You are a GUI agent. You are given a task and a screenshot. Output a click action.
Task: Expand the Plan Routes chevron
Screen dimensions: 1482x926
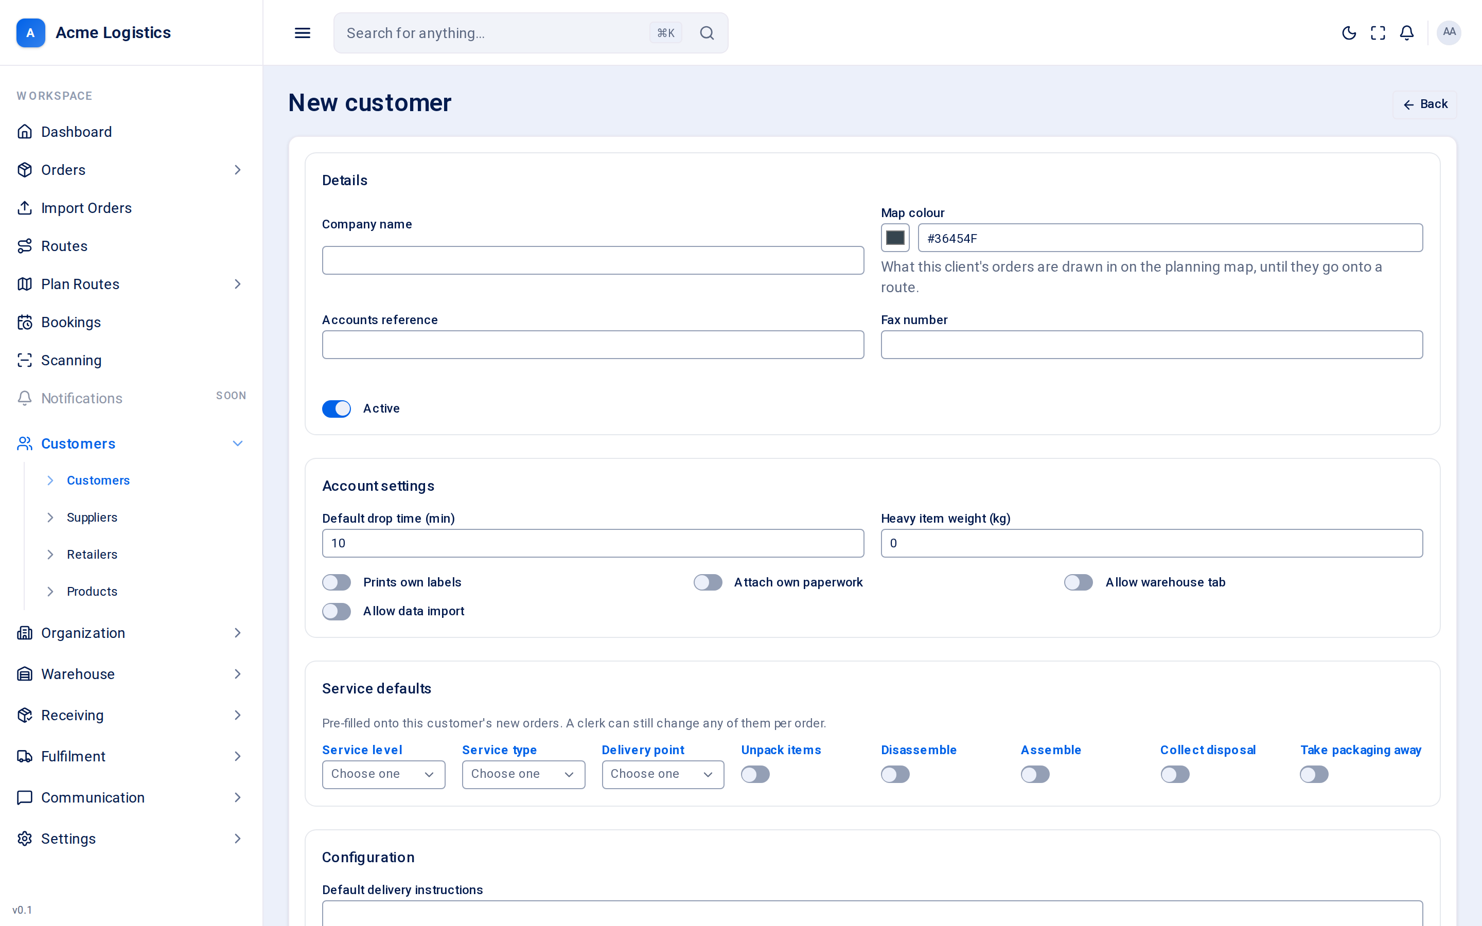(238, 284)
